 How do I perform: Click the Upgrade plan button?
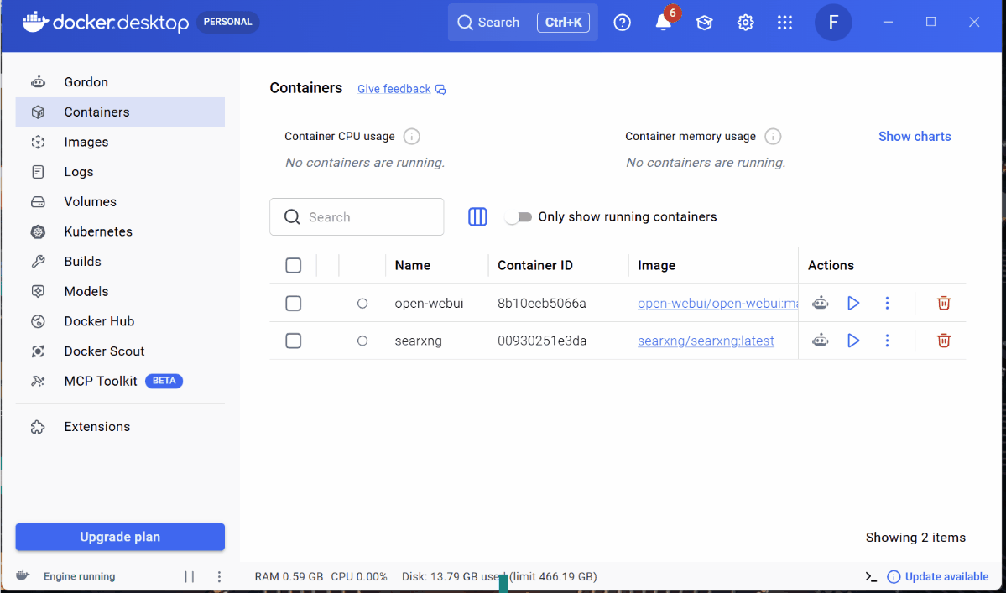pyautogui.click(x=120, y=538)
